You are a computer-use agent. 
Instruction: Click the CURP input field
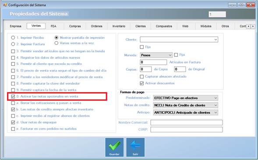pyautogui.click(x=187, y=130)
